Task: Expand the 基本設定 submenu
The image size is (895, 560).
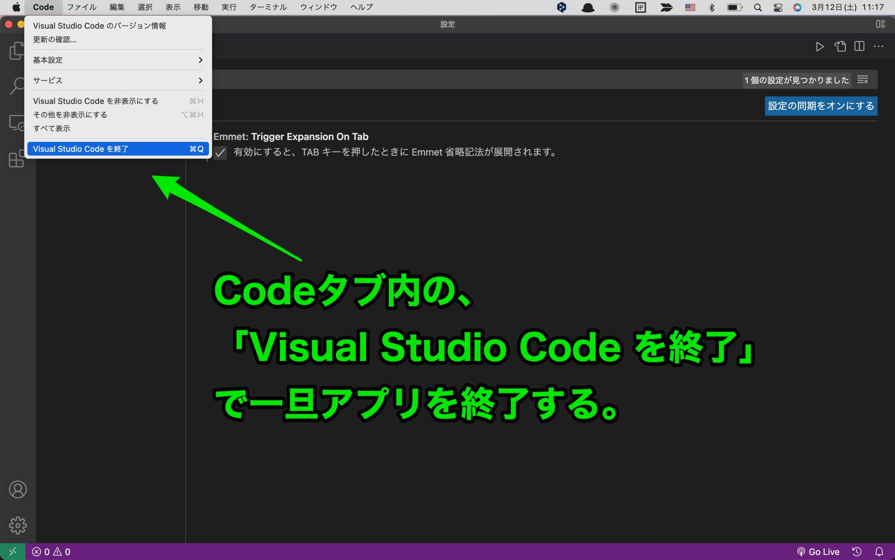Action: click(x=118, y=60)
